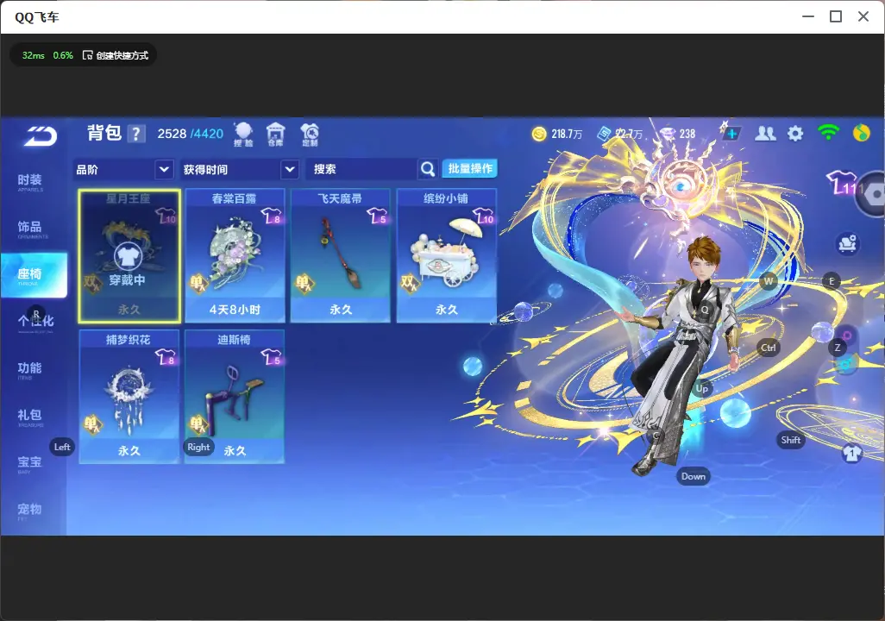Click the green Wi-Fi signal icon
Image resolution: width=885 pixels, height=621 pixels.
point(828,133)
